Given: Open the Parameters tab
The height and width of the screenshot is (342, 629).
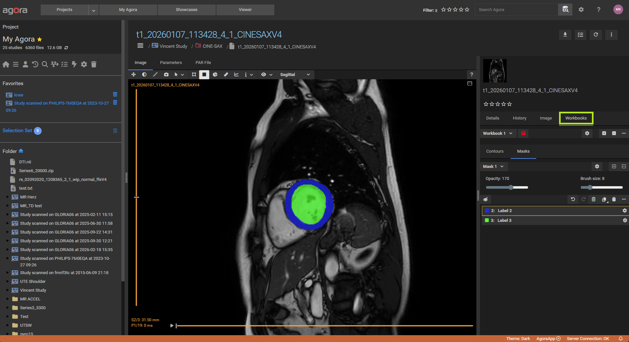Looking at the screenshot, I should [171, 63].
